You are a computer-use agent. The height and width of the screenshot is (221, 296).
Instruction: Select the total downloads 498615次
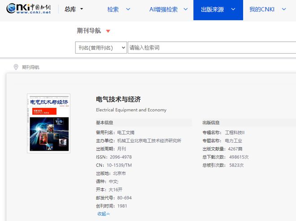click(239, 157)
